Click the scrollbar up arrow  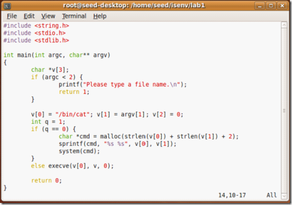click(284, 25)
